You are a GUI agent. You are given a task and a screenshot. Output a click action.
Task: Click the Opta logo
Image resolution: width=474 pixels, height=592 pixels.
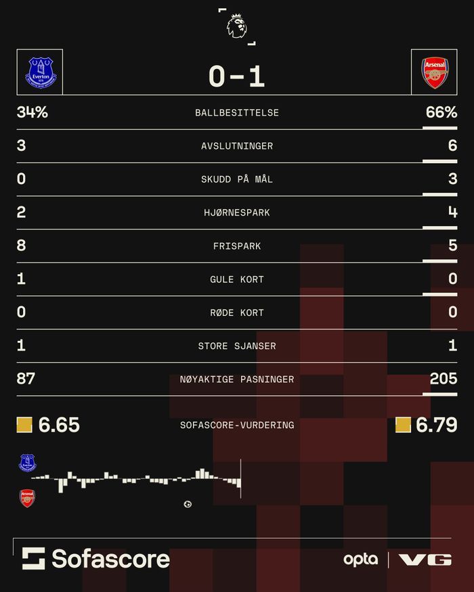360,560
